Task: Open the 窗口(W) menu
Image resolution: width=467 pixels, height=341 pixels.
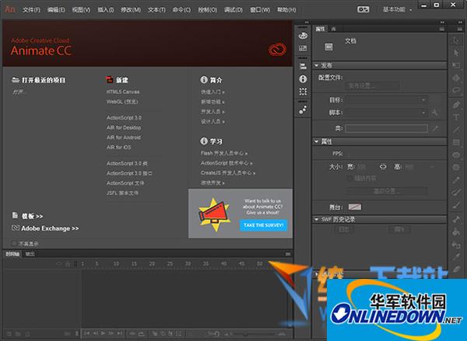Action: pos(260,10)
